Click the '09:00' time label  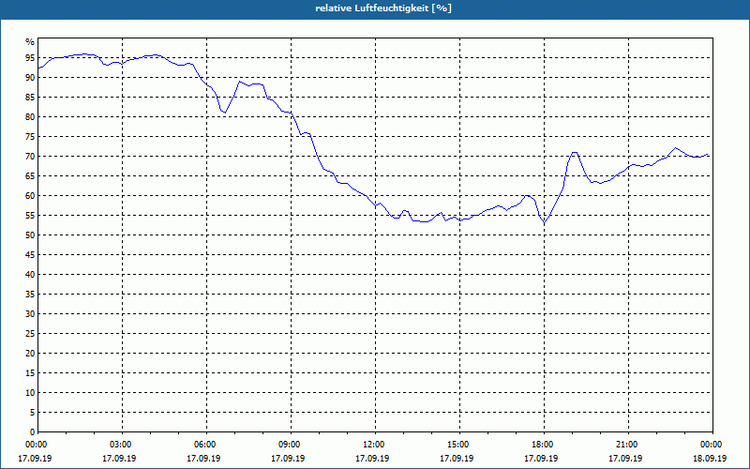[291, 445]
